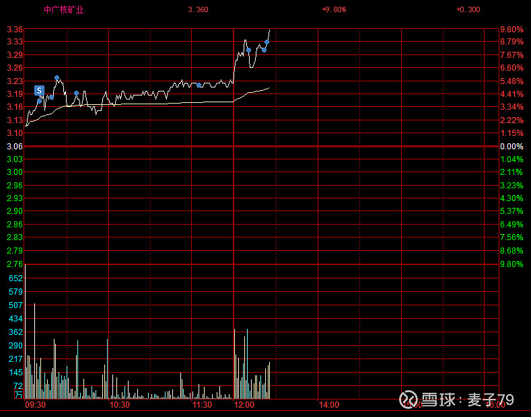Select the 3.10 price axis label
Viewport: 531px width, 417px height.
15,132
